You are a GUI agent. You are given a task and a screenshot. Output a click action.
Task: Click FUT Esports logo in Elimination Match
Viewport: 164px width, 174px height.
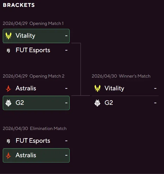click(x=8, y=141)
